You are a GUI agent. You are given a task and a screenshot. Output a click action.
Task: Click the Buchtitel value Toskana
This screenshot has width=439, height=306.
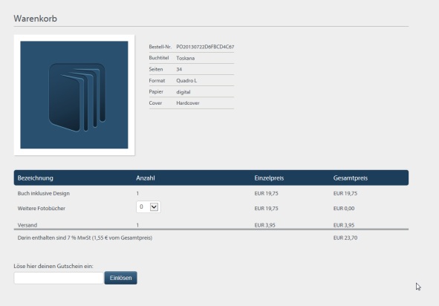pyautogui.click(x=186, y=58)
